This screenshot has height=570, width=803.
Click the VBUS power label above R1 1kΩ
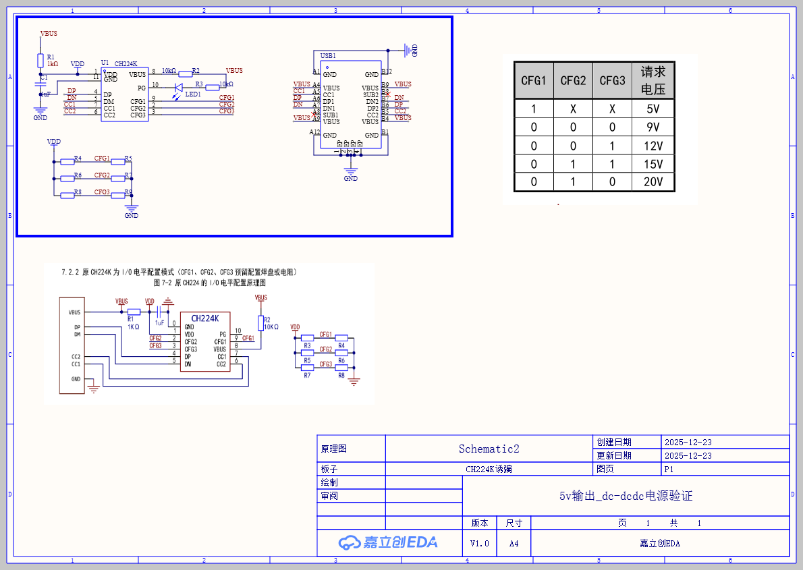49,33
